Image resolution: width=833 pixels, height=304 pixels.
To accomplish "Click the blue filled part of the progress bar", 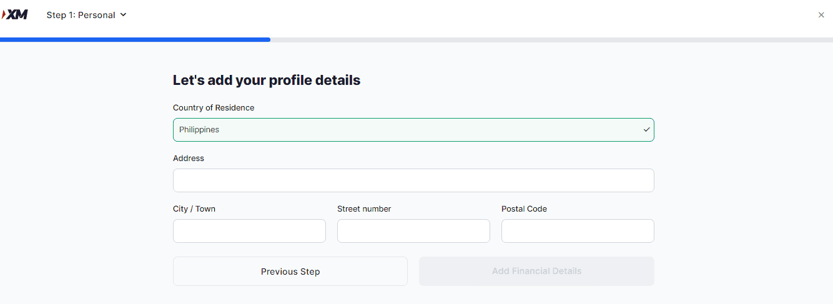I will [135, 40].
